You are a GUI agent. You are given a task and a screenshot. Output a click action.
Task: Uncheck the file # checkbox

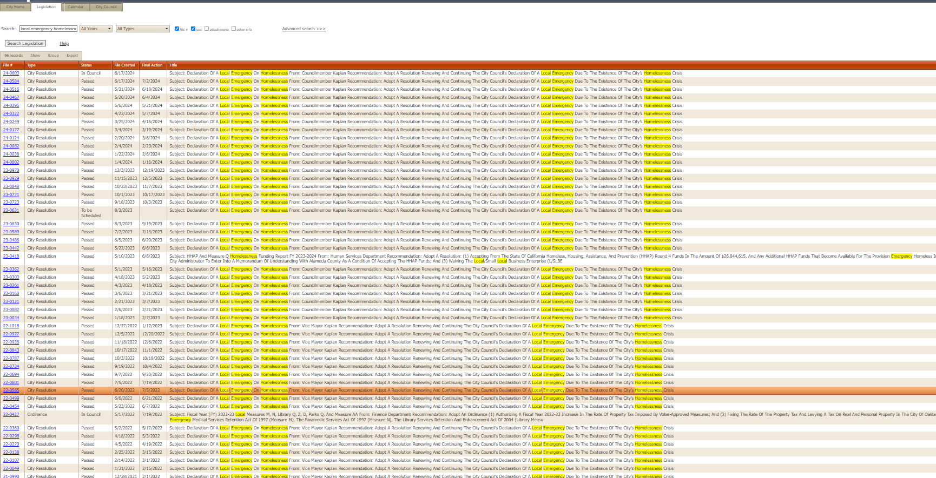click(177, 29)
